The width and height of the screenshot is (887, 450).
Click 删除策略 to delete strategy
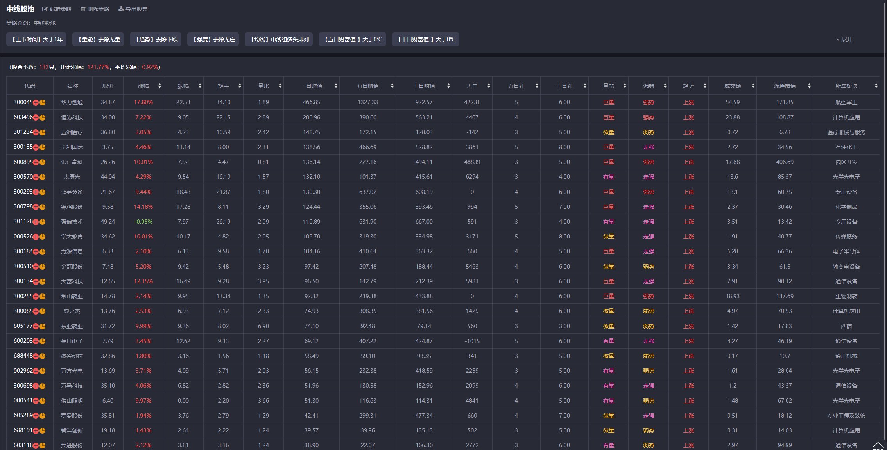pos(95,9)
